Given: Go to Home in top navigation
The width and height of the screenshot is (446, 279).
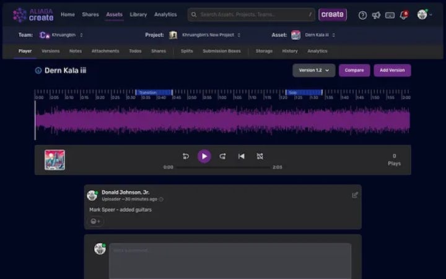Looking at the screenshot, I should coord(68,14).
